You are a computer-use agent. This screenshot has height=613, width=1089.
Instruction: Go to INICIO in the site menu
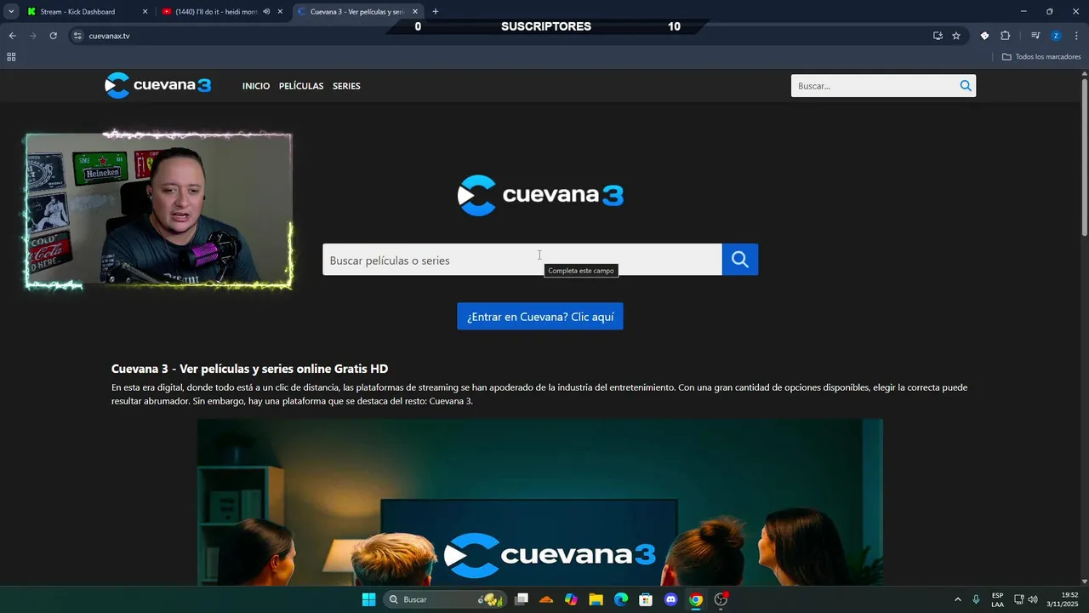tap(256, 86)
